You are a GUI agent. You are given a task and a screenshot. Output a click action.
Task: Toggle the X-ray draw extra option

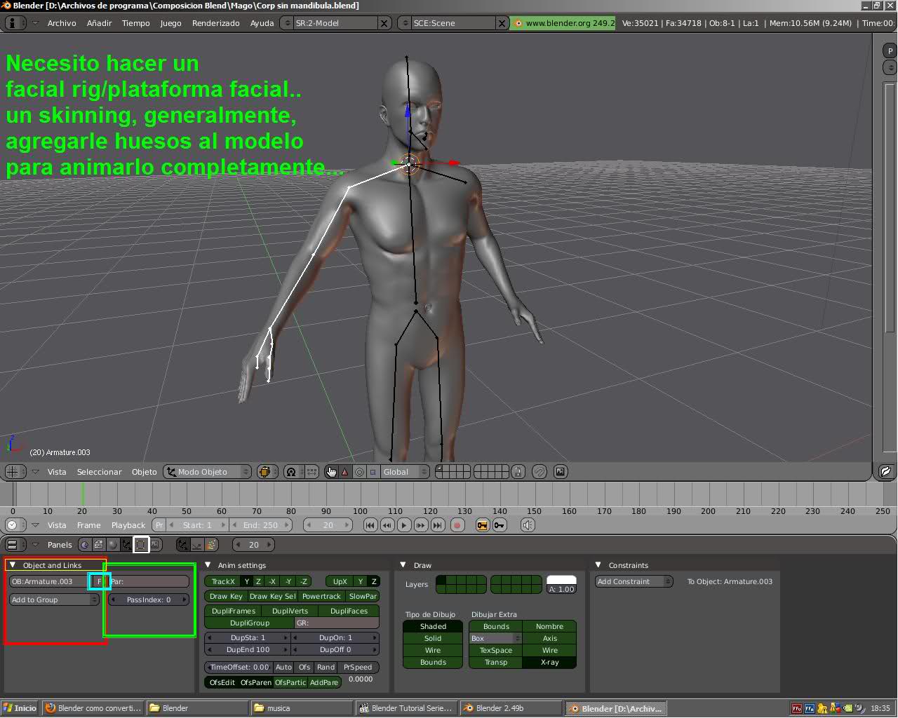click(x=549, y=662)
